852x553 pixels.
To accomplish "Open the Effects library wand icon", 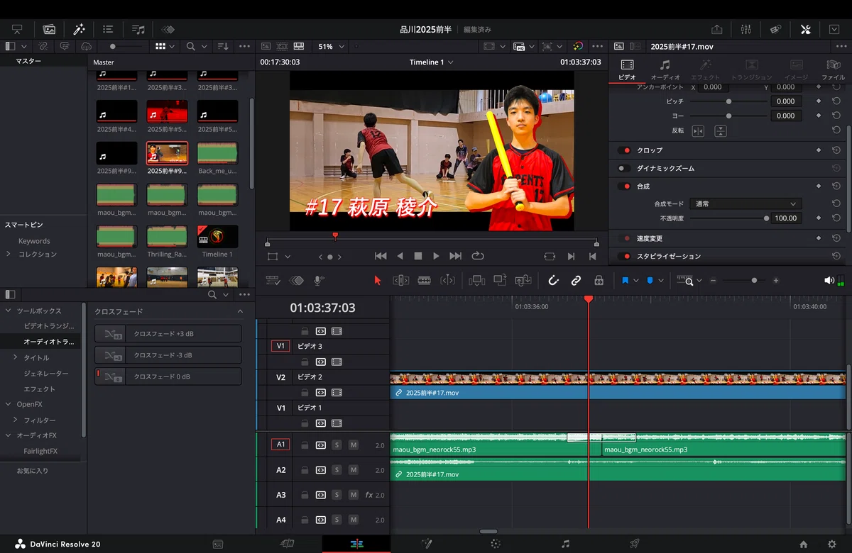I will (x=79, y=29).
